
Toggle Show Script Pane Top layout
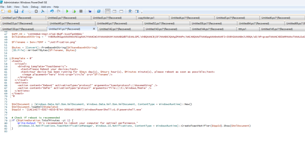[108, 11]
